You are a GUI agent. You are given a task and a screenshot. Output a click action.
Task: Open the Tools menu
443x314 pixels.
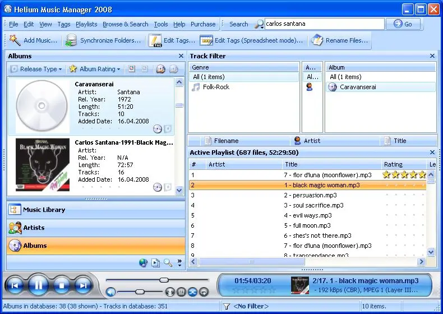161,24
